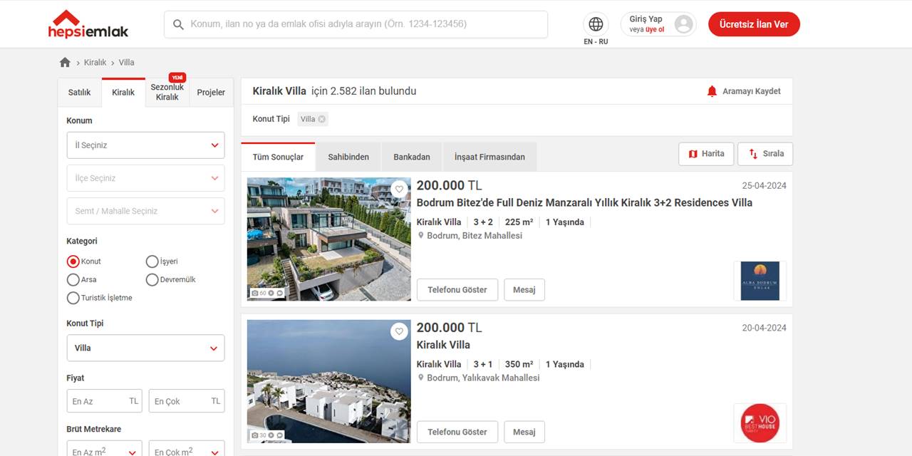Open the İl Seçiniz dropdown
This screenshot has width=912, height=456.
coord(145,145)
